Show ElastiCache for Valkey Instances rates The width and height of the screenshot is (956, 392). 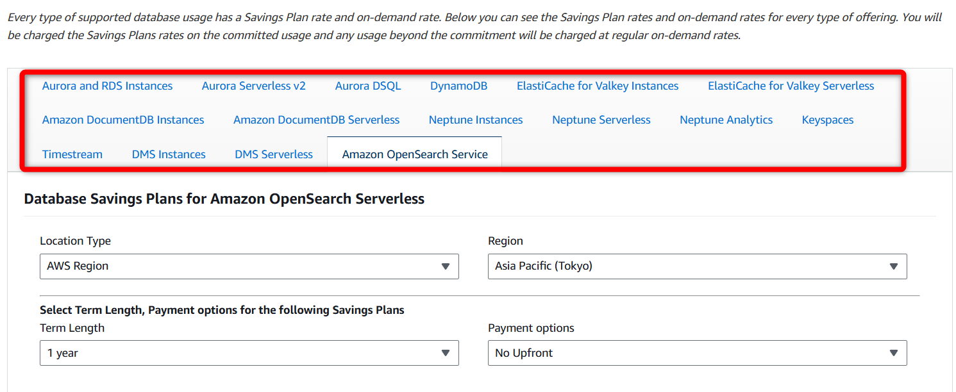pos(598,86)
